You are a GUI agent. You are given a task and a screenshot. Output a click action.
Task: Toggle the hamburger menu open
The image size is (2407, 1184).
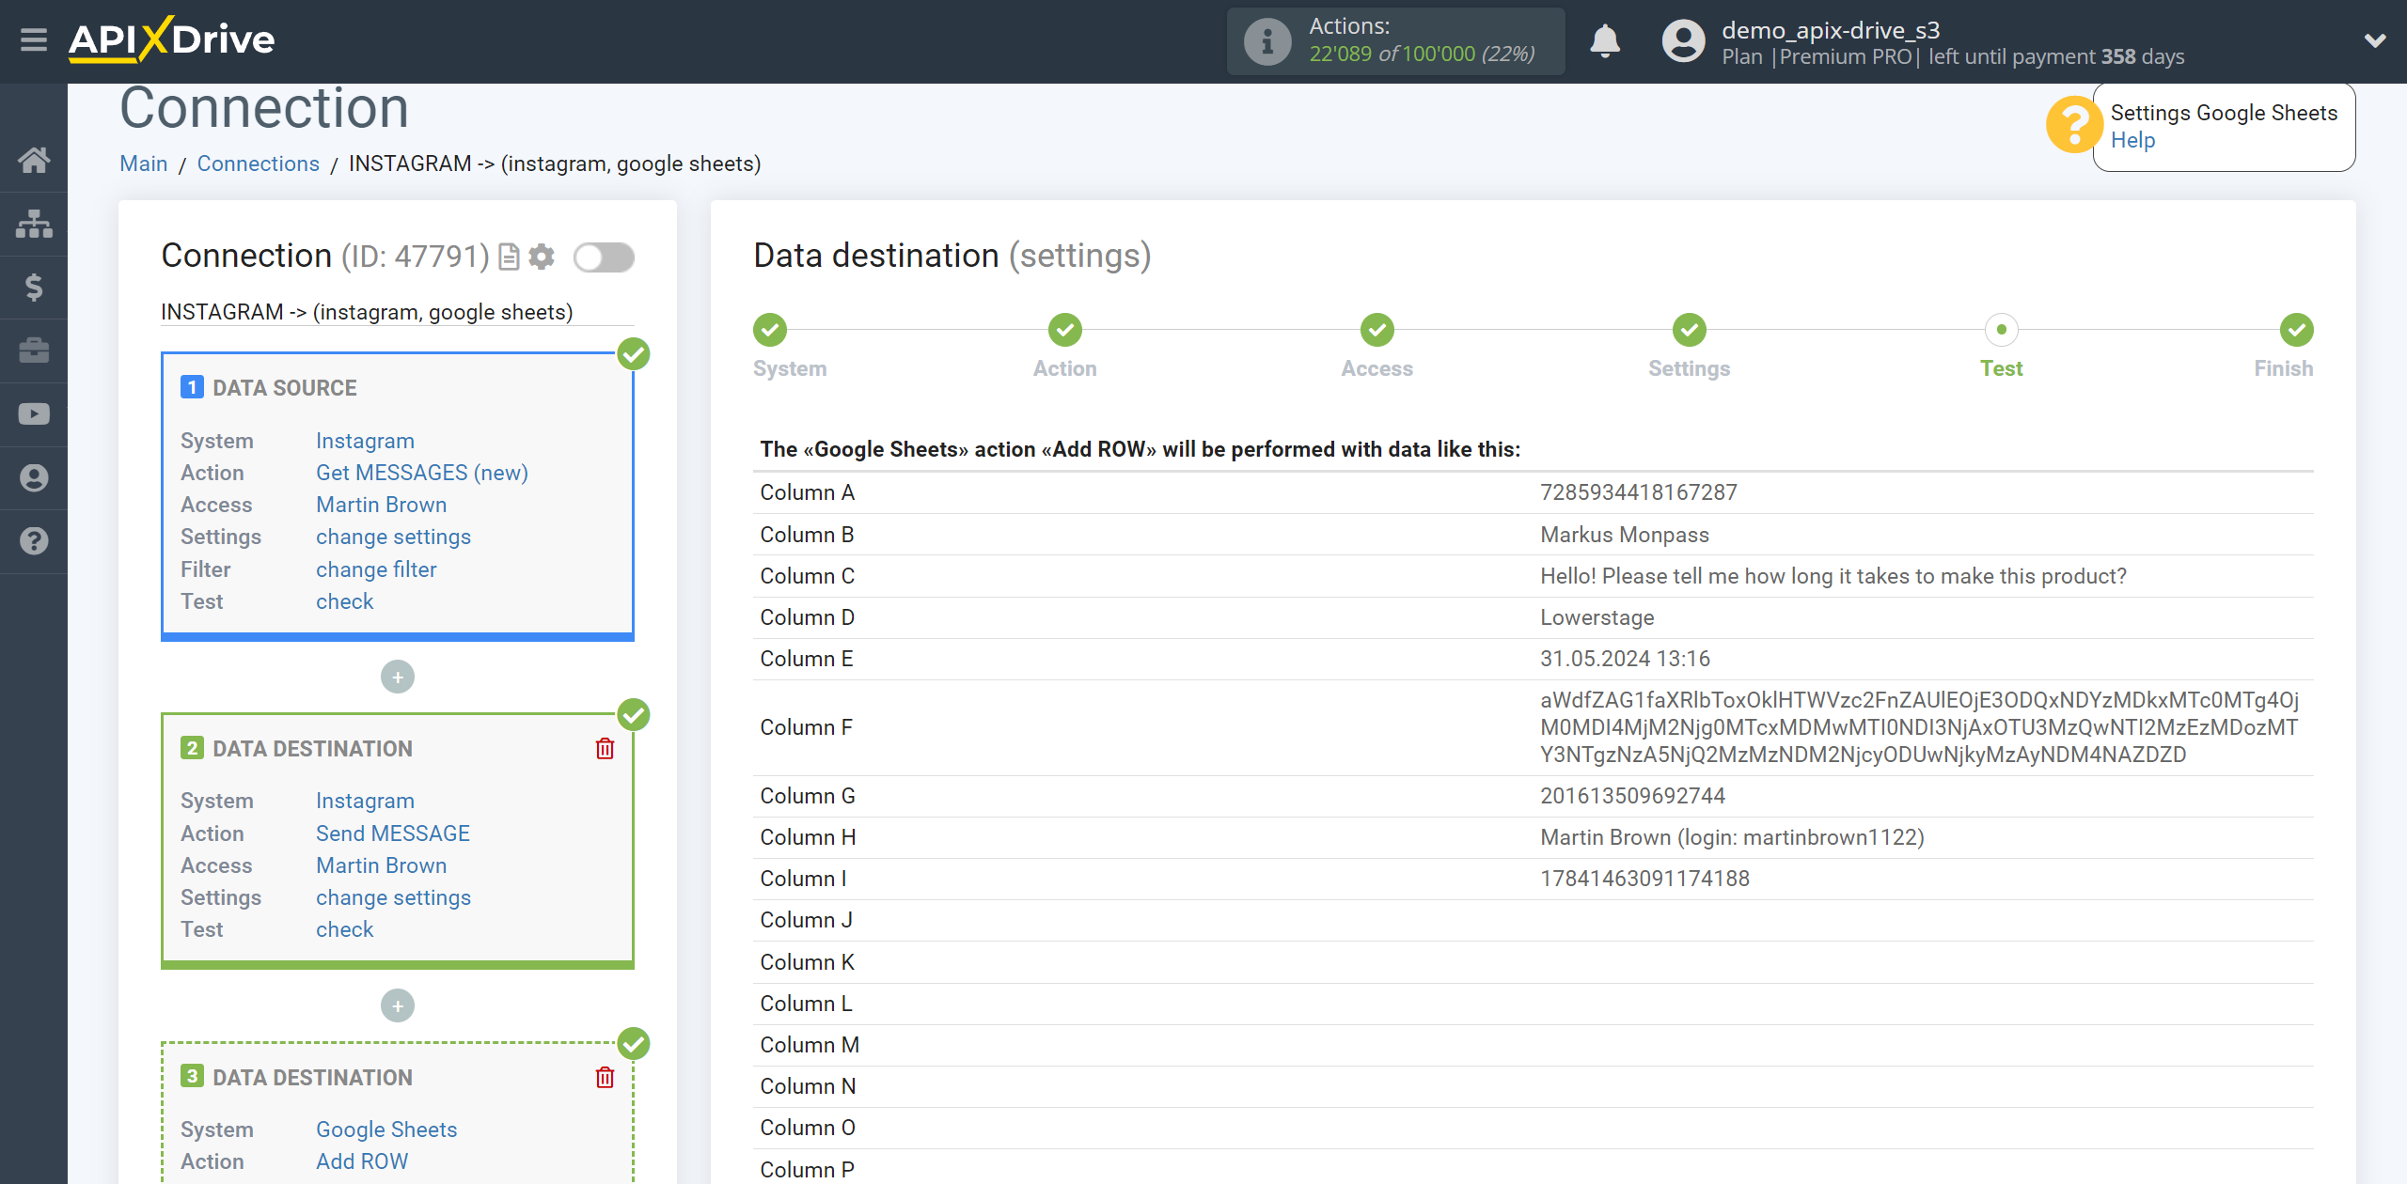tap(32, 39)
